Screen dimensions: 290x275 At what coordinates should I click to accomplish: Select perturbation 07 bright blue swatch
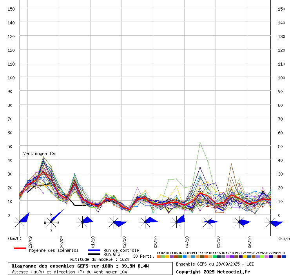(x=185, y=257)
